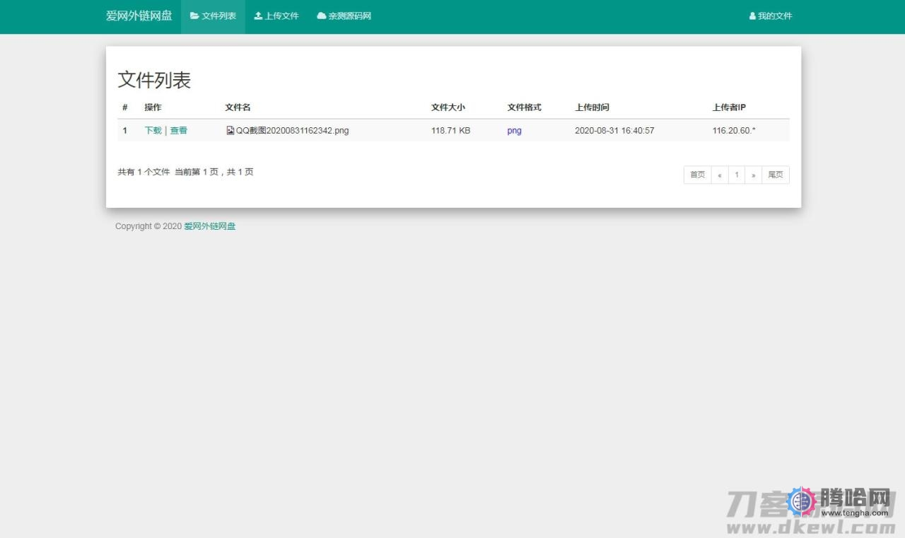Go to 上传文件 page

pos(276,16)
